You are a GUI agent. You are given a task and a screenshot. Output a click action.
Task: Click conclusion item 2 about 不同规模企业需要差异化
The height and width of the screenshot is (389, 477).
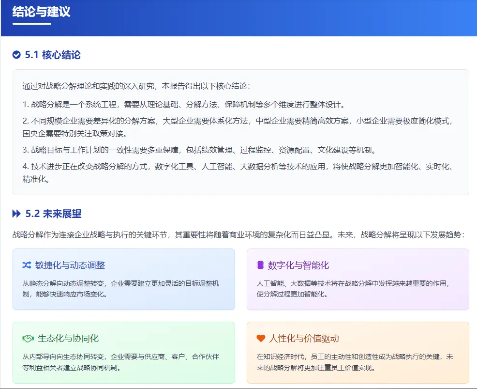coord(238,127)
